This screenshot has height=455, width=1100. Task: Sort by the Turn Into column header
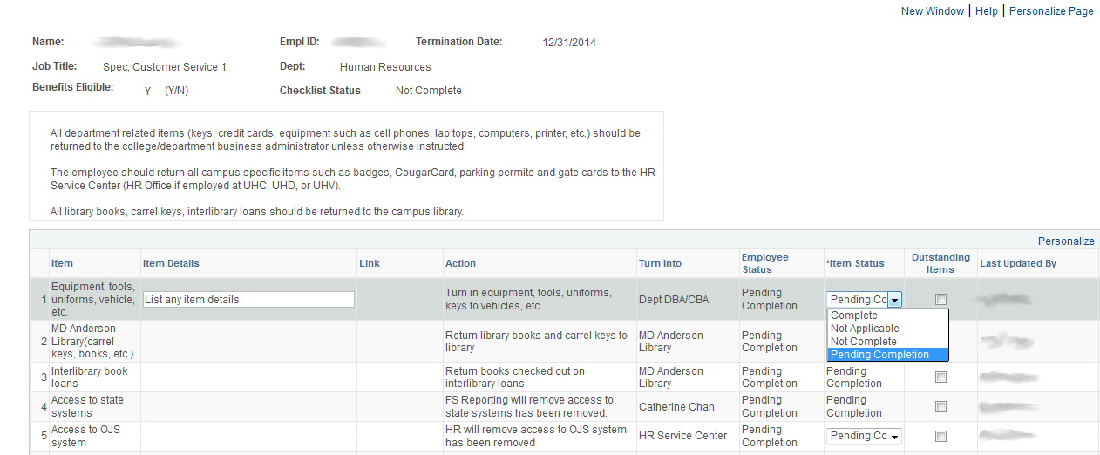[x=660, y=263]
